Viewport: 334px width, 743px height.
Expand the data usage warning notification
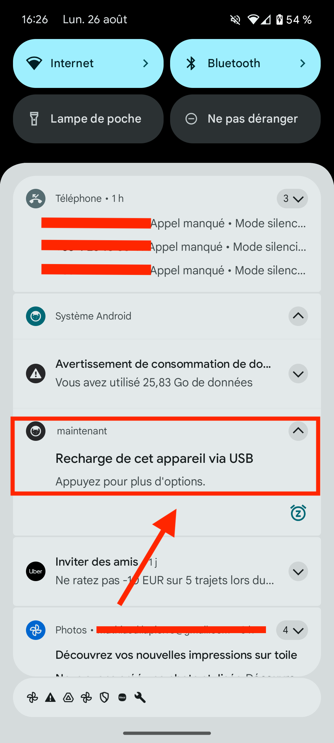[298, 374]
